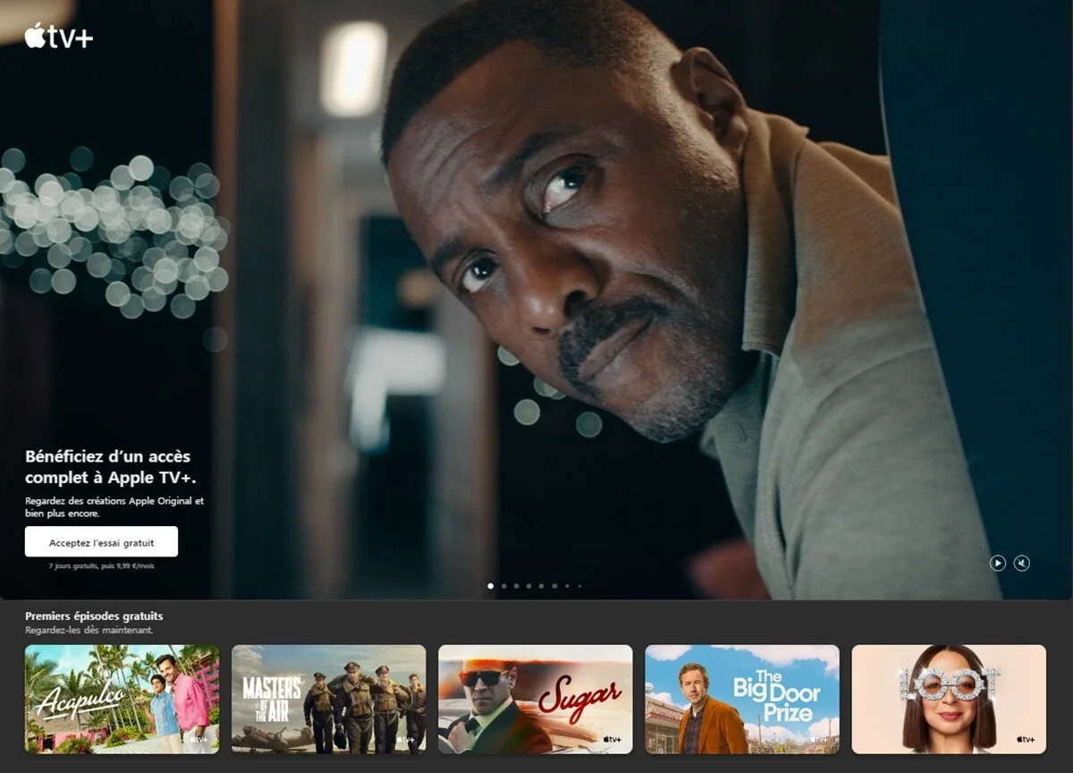Play the hero trailer video

(x=997, y=563)
